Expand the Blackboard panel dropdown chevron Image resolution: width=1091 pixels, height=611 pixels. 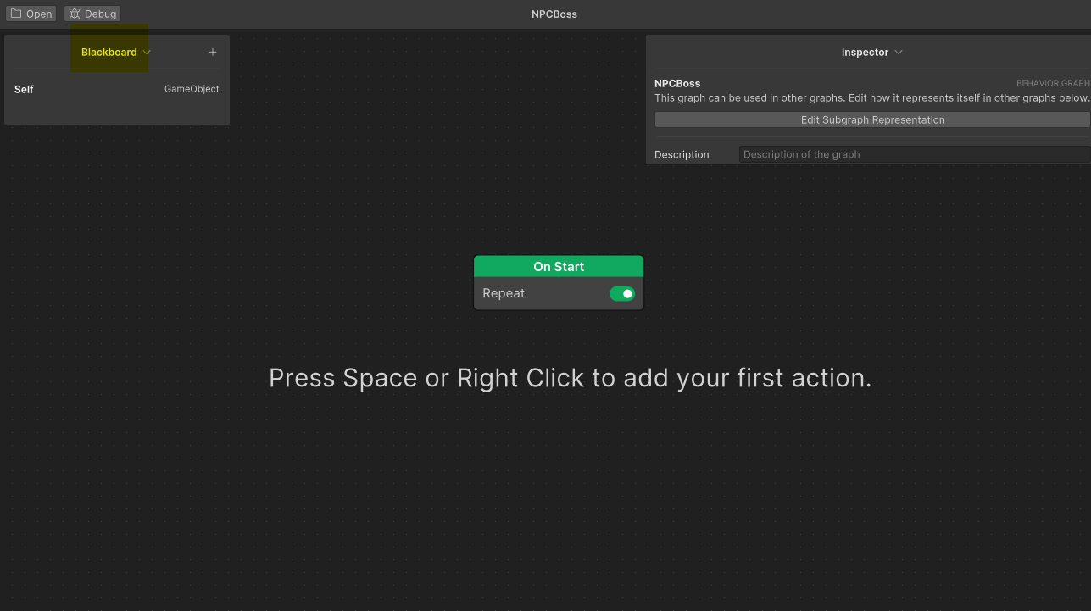(147, 52)
